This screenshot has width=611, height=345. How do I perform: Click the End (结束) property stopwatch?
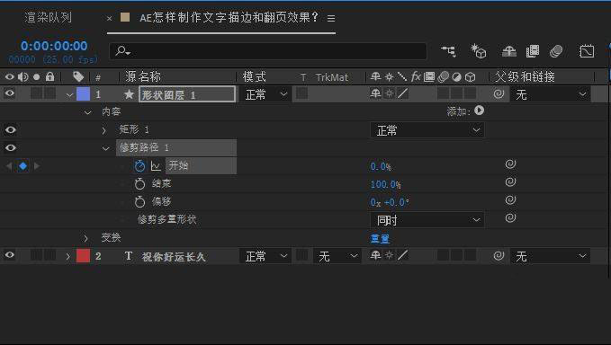139,183
